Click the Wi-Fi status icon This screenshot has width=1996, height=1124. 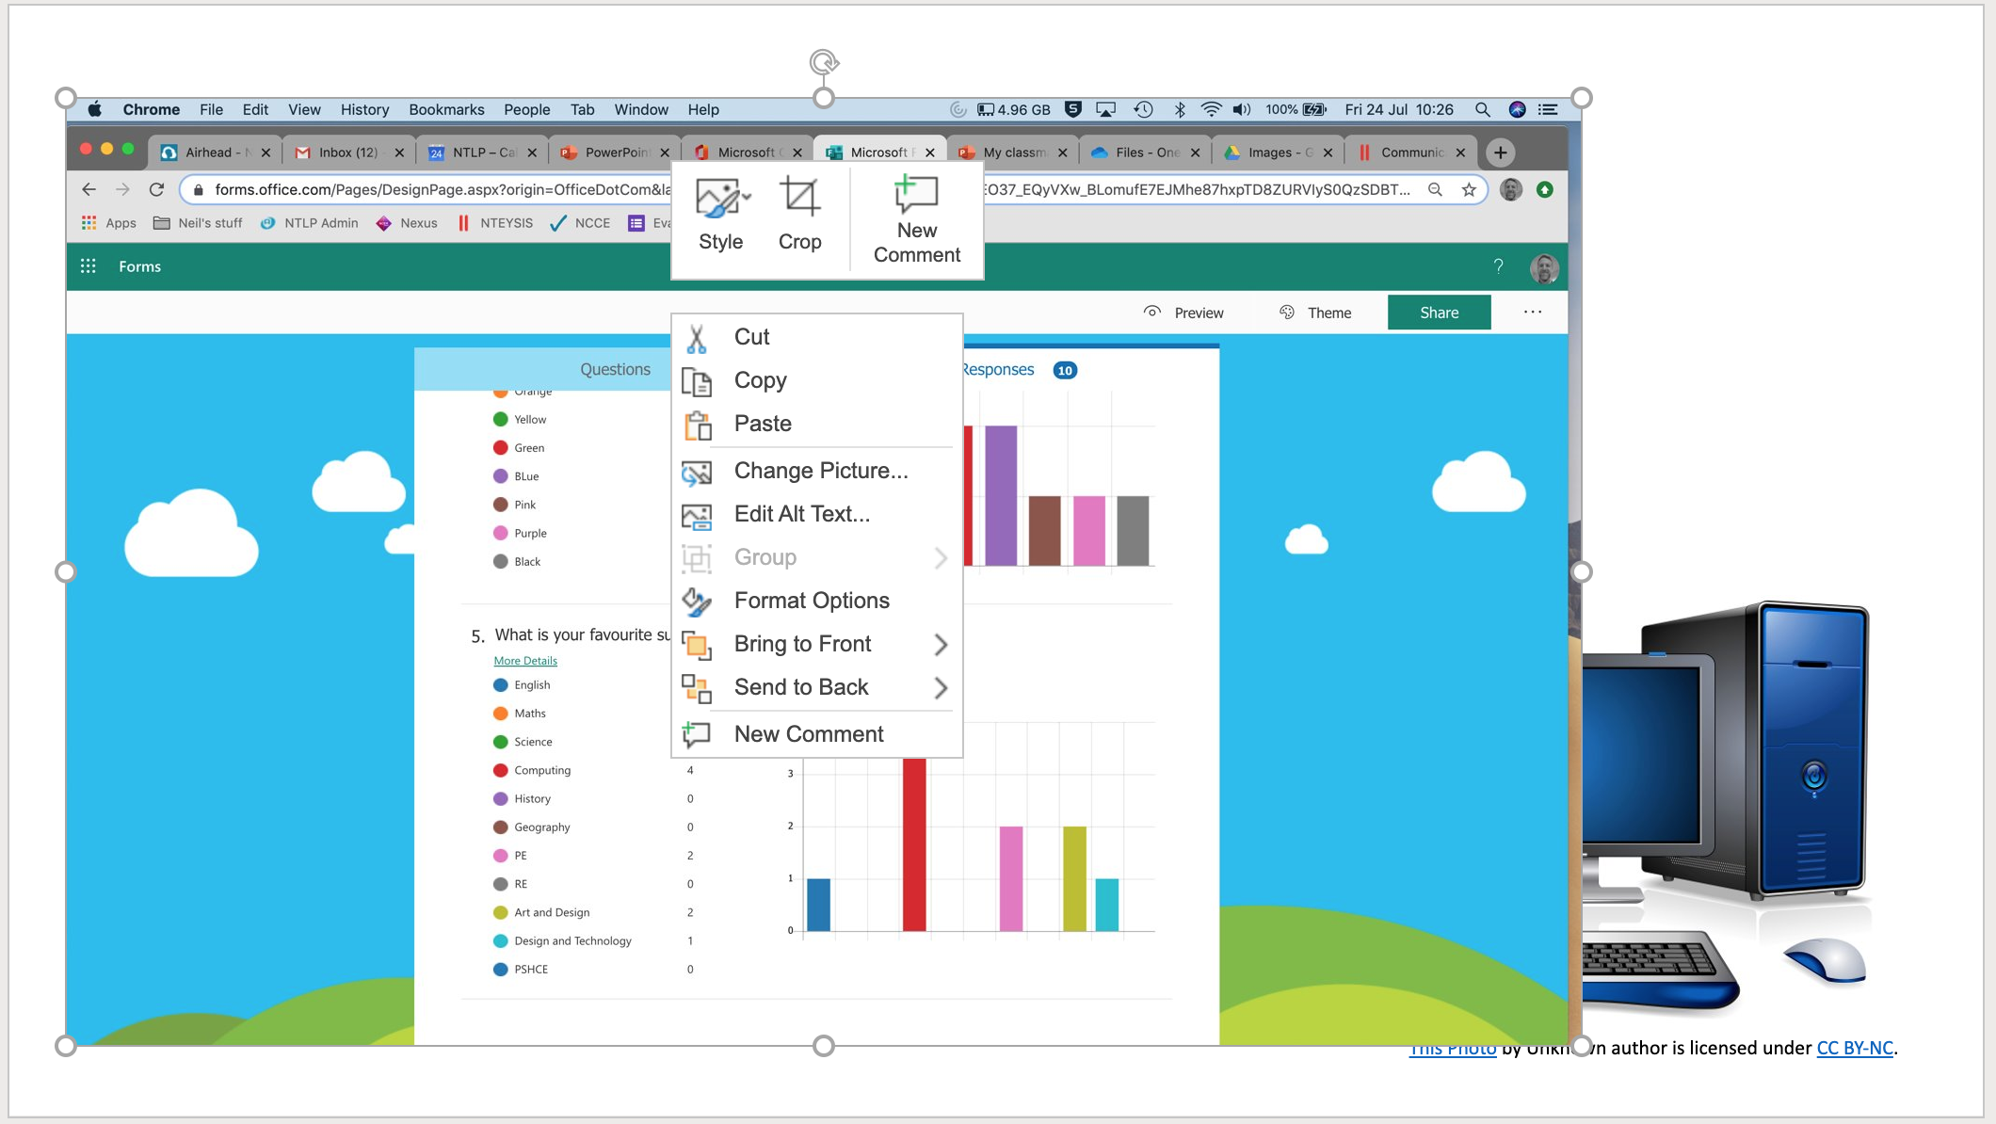(1211, 109)
